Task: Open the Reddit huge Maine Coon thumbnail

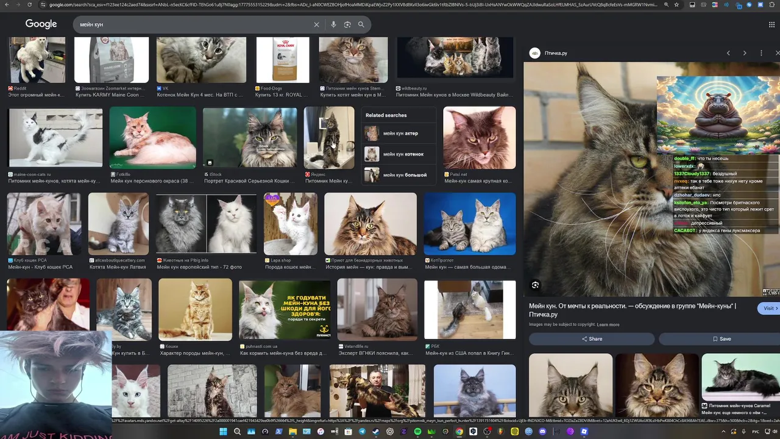Action: point(37,60)
